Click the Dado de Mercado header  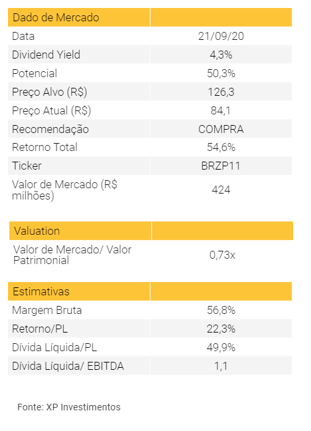56,17
